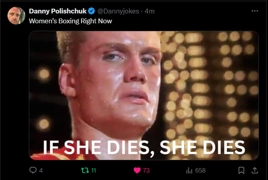
Task: Click the reply count showing 4
Action: click(41, 171)
